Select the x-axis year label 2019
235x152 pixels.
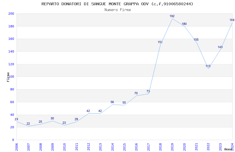point(172,147)
